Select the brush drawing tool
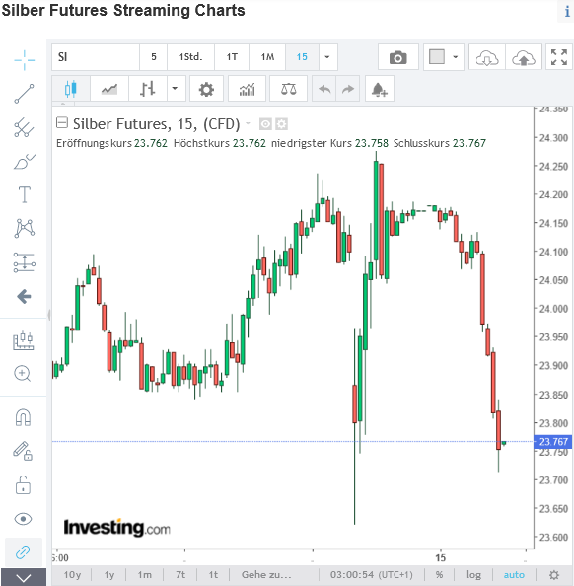 (25, 162)
